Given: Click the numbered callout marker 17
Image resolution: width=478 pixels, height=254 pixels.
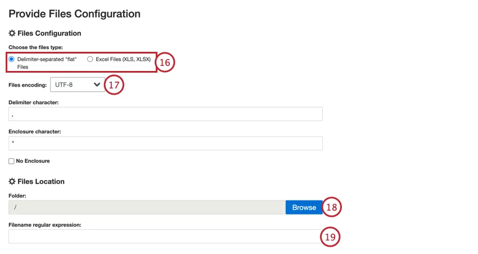Looking at the screenshot, I should (x=114, y=86).
